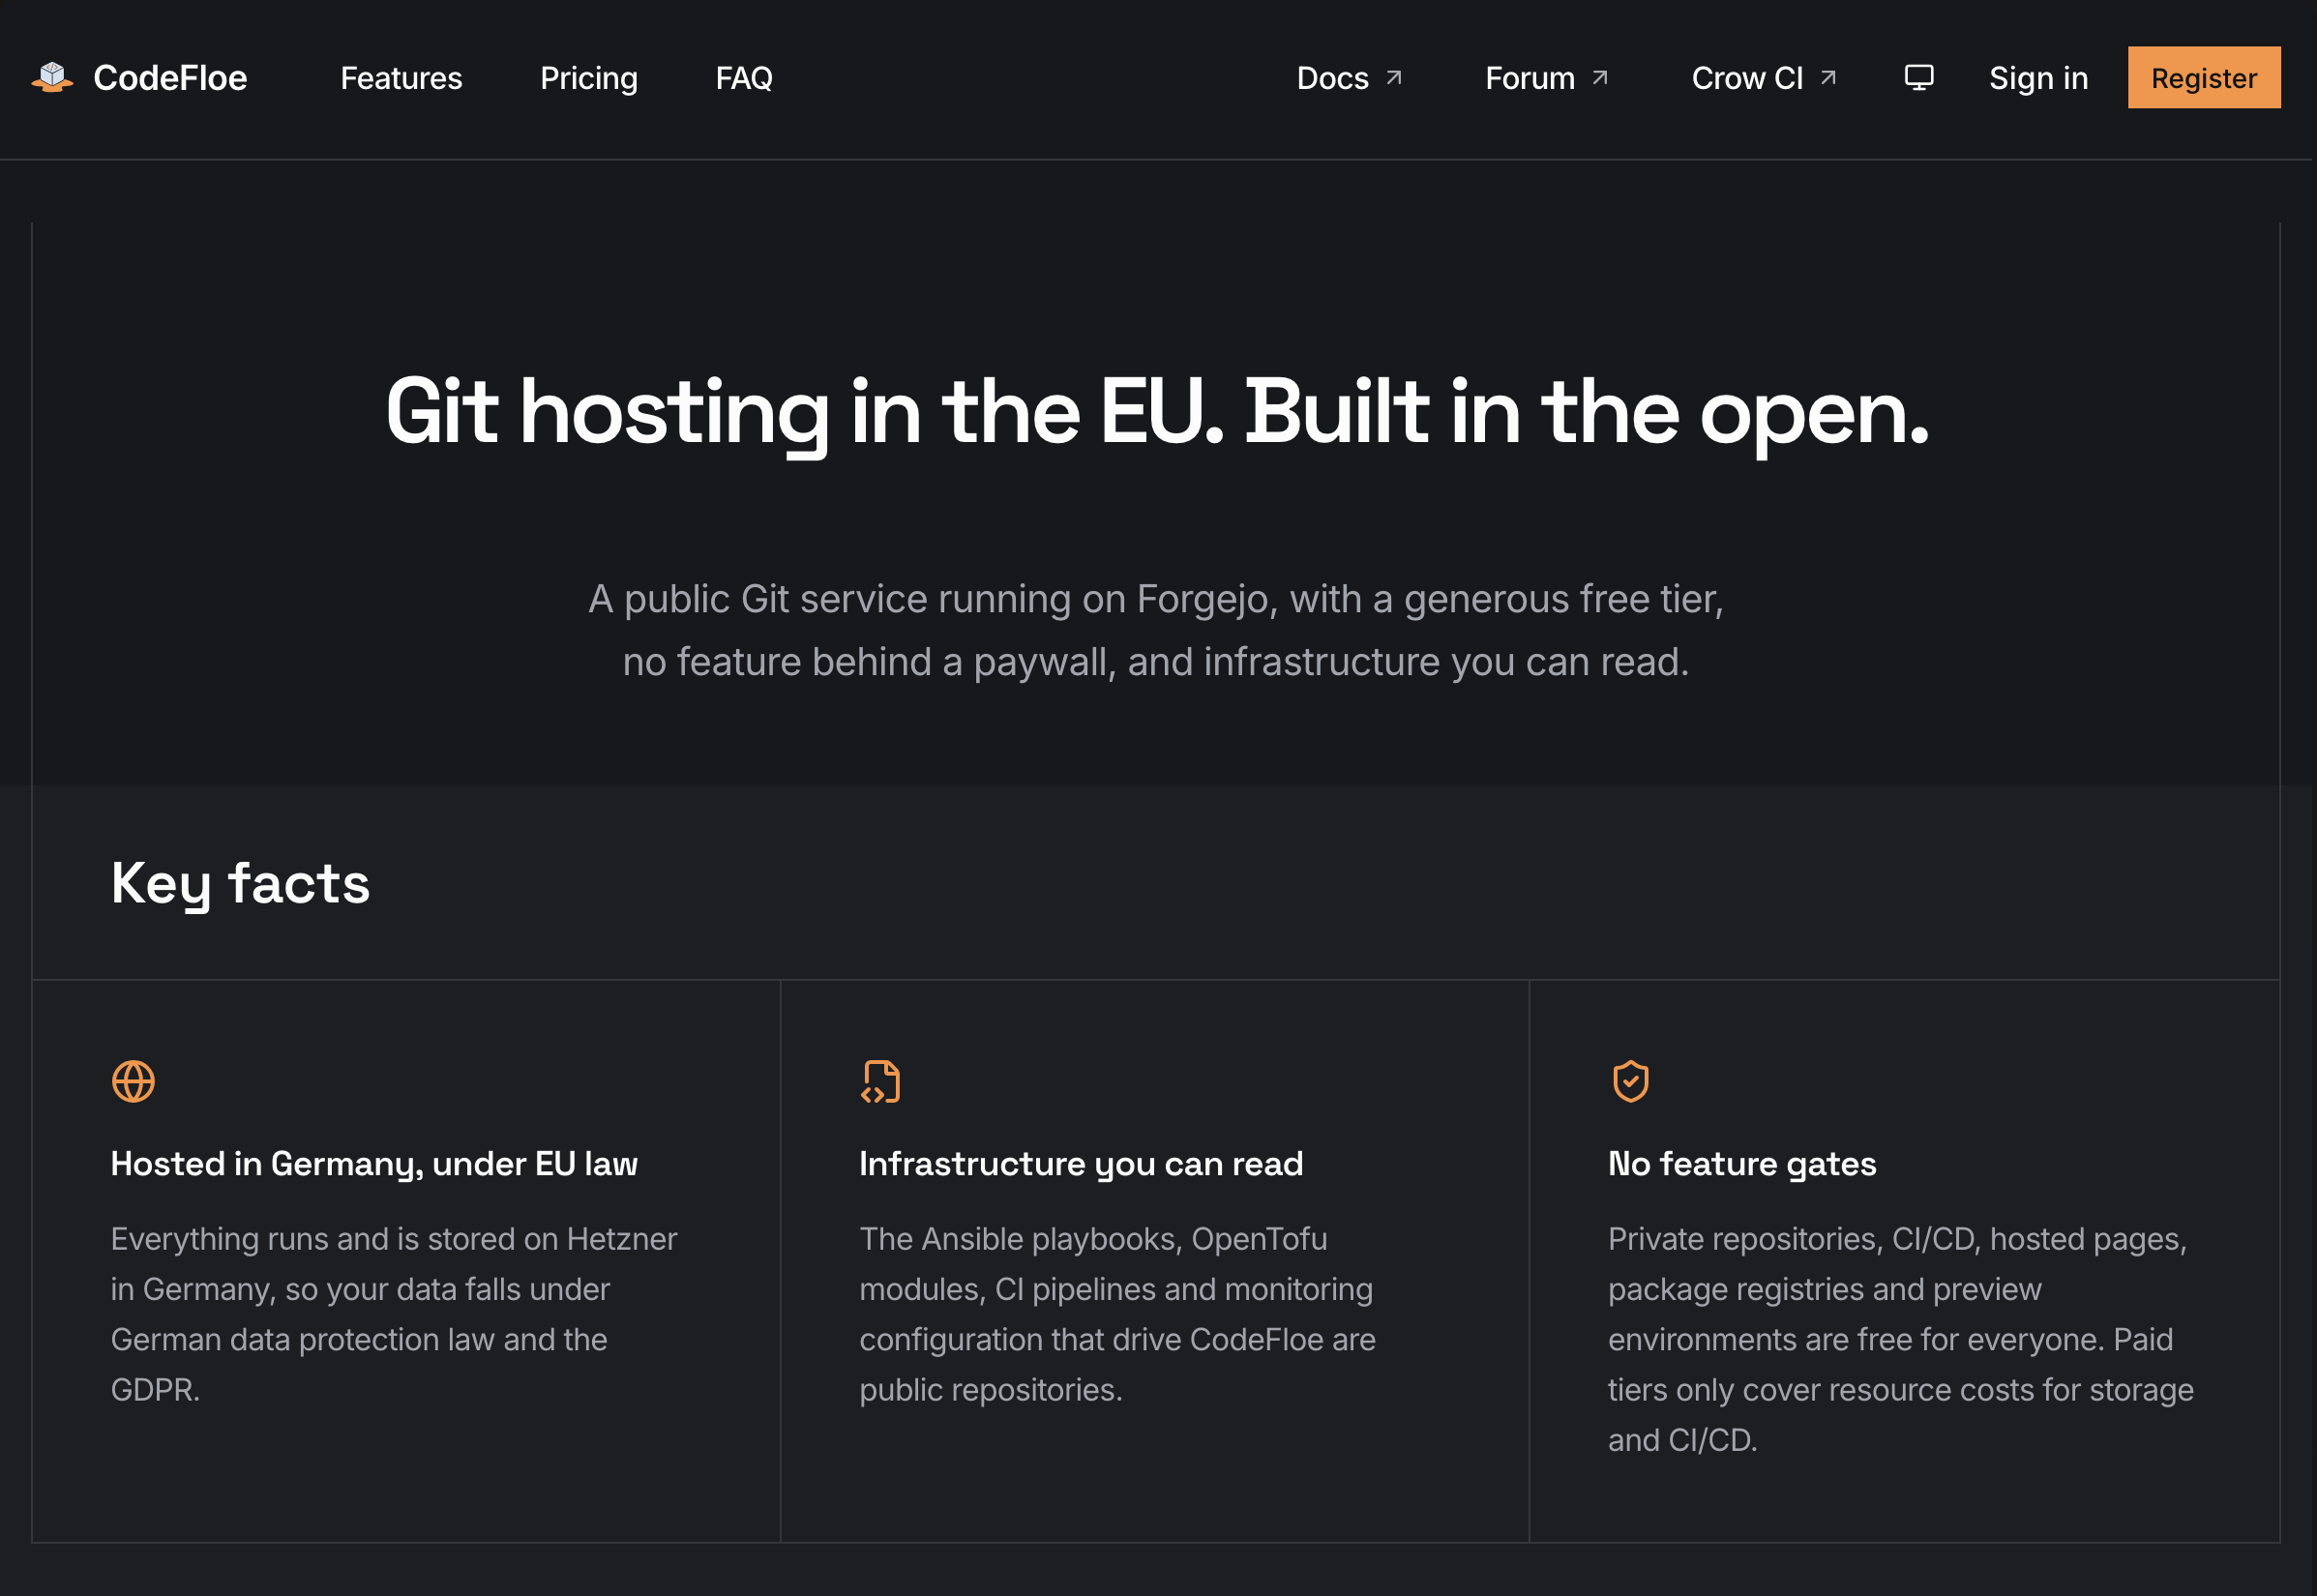Select the No feature gates heading
The height and width of the screenshot is (1596, 2317).
(1742, 1164)
